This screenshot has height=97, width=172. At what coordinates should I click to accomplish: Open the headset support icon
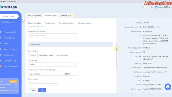[148, 7]
